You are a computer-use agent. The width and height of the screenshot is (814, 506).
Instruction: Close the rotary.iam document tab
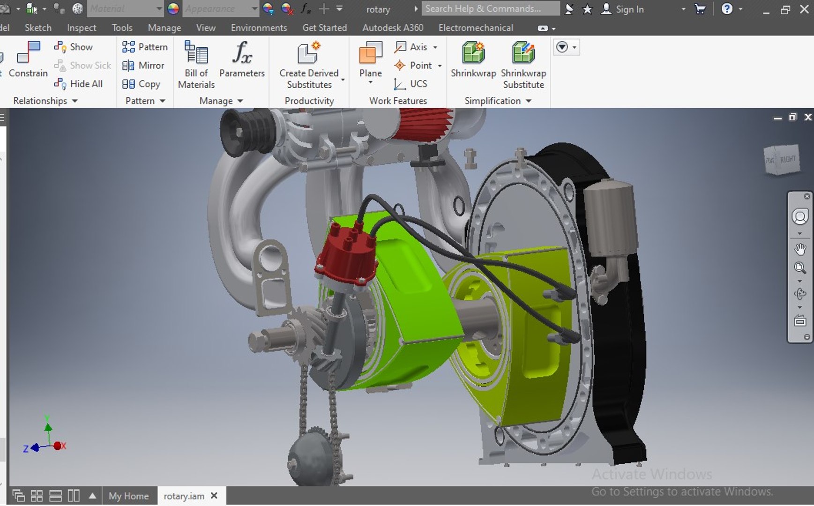[214, 496]
